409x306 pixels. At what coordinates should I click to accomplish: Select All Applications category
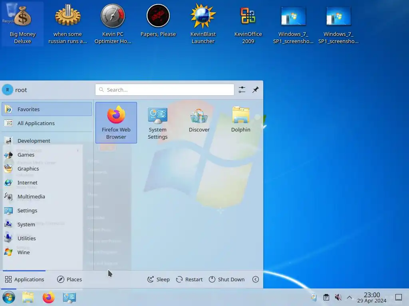(x=47, y=123)
